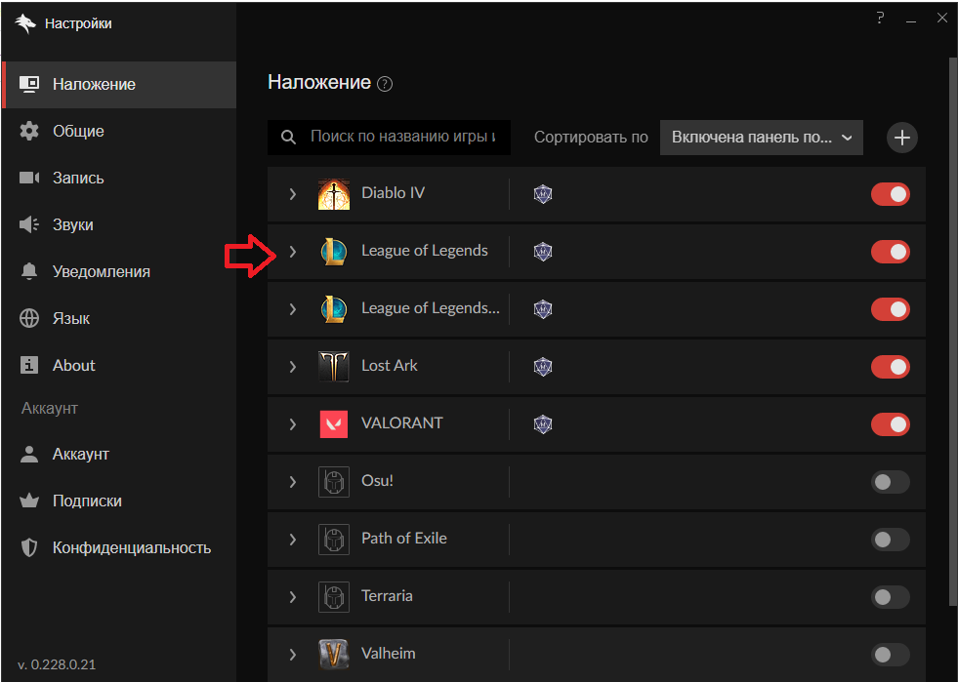The height and width of the screenshot is (682, 958).
Task: Enable the Osu! overlay toggle
Action: [x=891, y=482]
